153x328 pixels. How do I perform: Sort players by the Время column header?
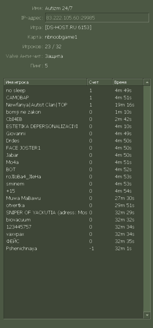point(128,82)
